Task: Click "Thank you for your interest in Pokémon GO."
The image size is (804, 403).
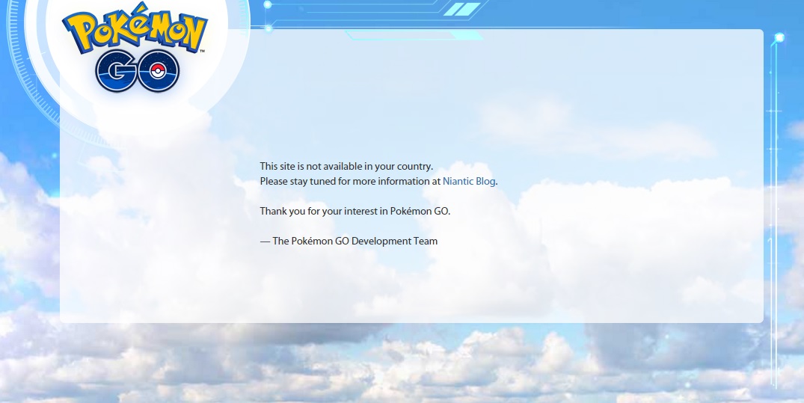Action: coord(355,212)
